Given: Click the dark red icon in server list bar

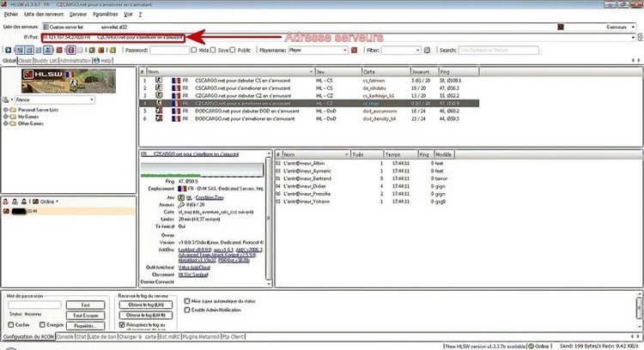Looking at the screenshot, I should pos(561,27).
